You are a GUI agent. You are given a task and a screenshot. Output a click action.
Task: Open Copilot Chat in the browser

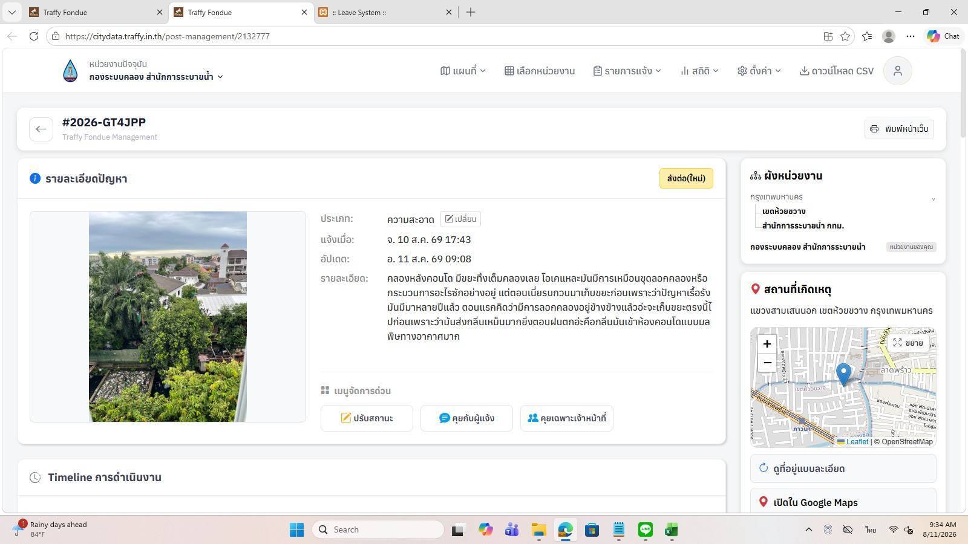pyautogui.click(x=943, y=36)
